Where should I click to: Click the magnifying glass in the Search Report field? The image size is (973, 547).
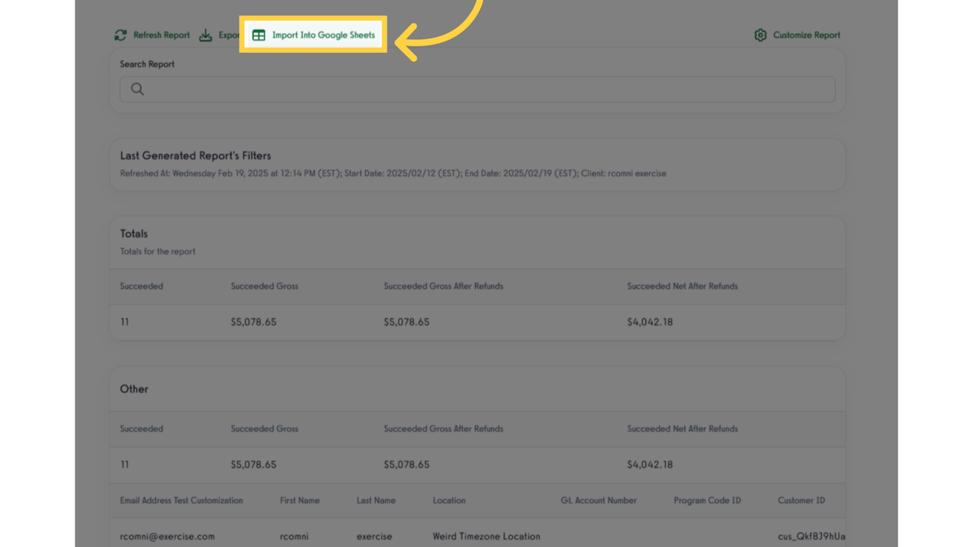click(137, 89)
